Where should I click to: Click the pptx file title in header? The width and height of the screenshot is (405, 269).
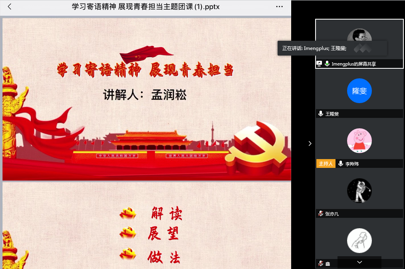point(145,7)
